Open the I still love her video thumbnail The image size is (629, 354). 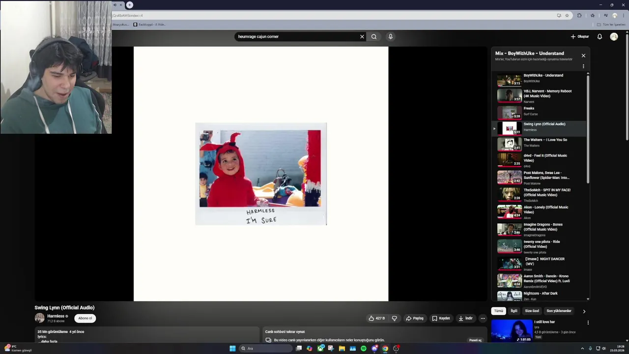click(512, 330)
